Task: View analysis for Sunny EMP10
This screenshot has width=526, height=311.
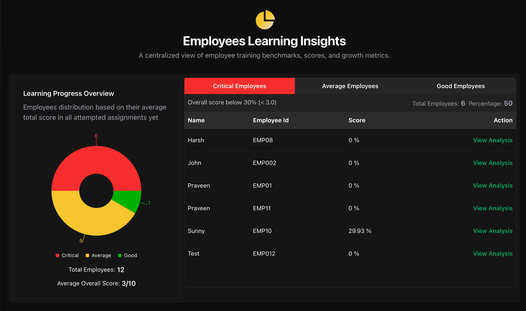Action: (492, 231)
